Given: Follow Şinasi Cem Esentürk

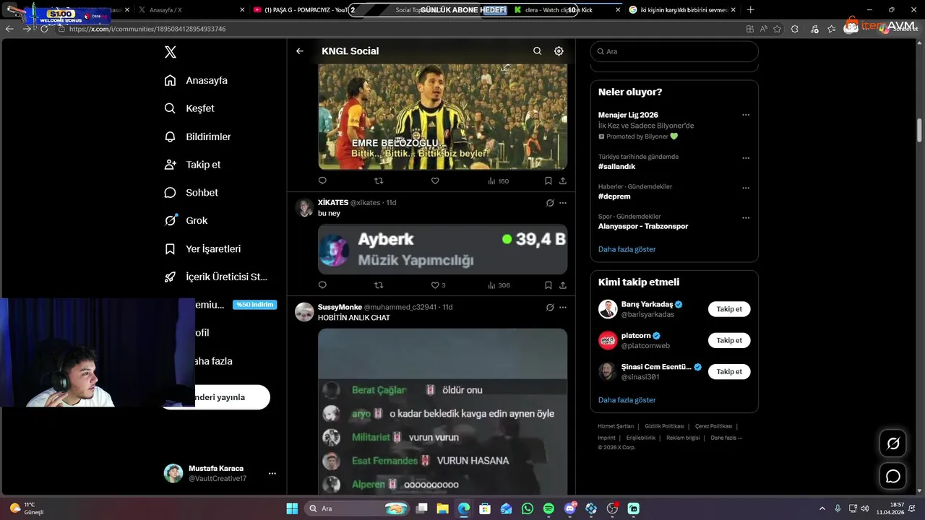Looking at the screenshot, I should pyautogui.click(x=729, y=371).
